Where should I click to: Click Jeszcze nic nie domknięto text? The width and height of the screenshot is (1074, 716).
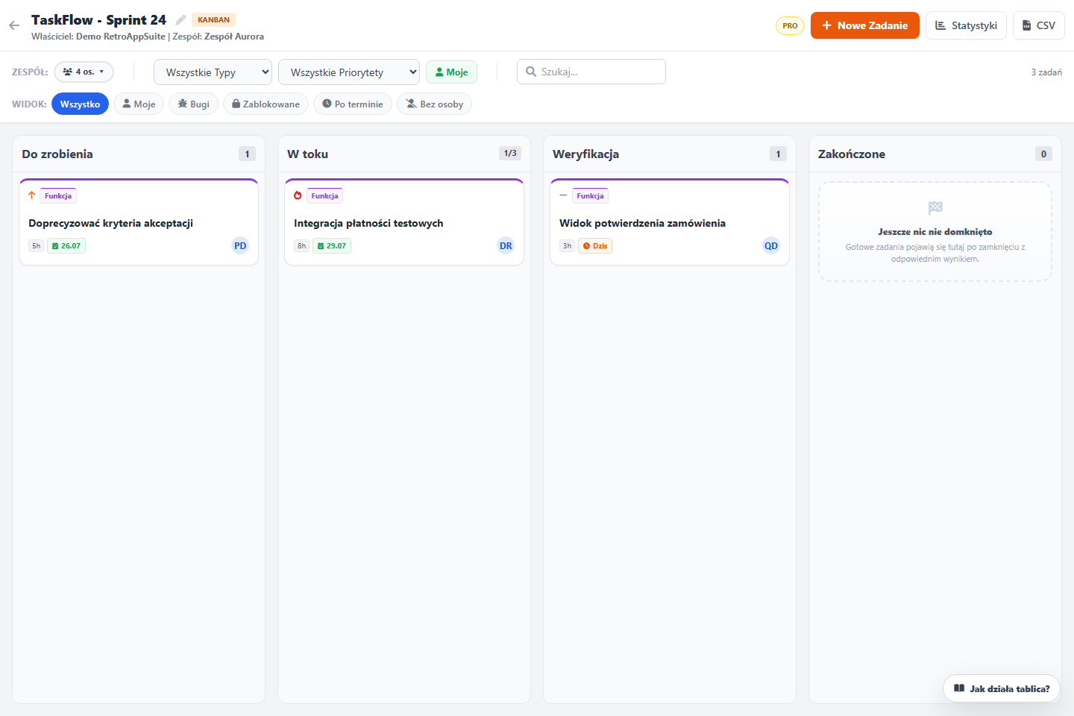point(935,232)
